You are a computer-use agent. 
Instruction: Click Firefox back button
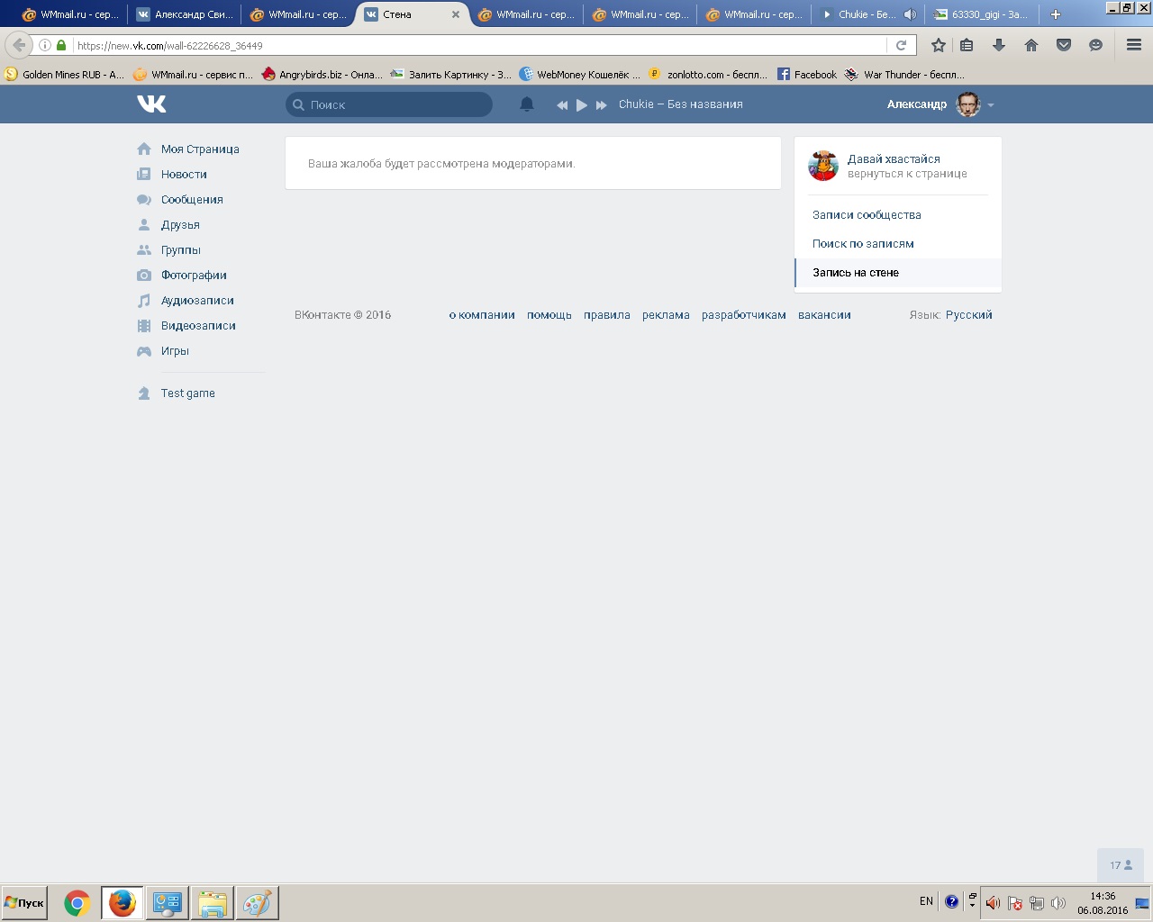(19, 45)
